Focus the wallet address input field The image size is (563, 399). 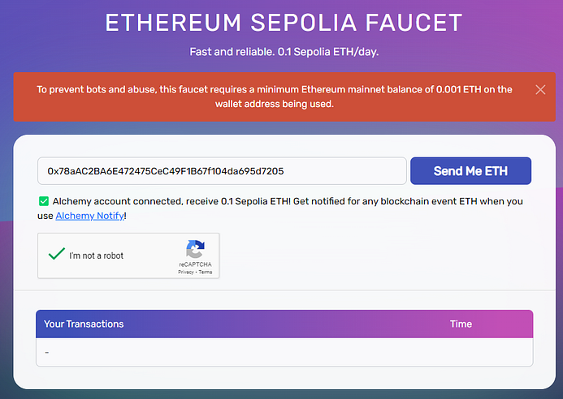tap(222, 170)
